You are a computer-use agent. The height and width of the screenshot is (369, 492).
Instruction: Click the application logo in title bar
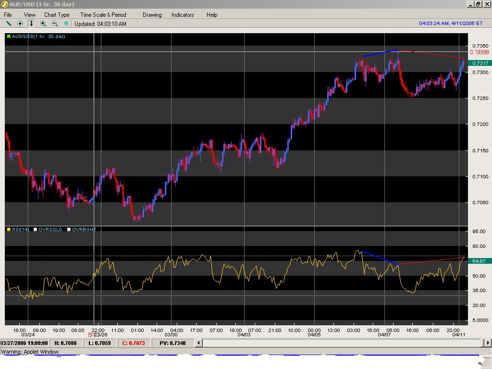point(4,4)
